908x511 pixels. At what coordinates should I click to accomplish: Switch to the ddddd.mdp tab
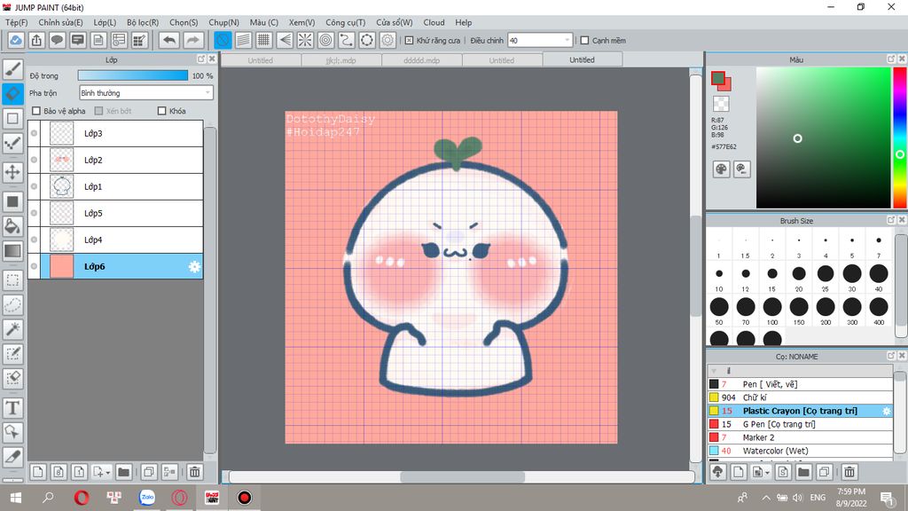coord(421,60)
